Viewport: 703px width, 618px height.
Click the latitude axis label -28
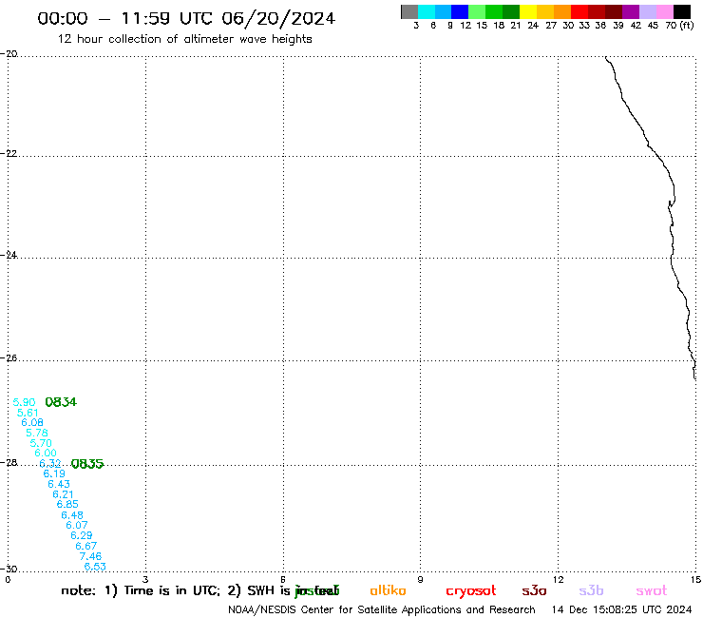[x=9, y=462]
